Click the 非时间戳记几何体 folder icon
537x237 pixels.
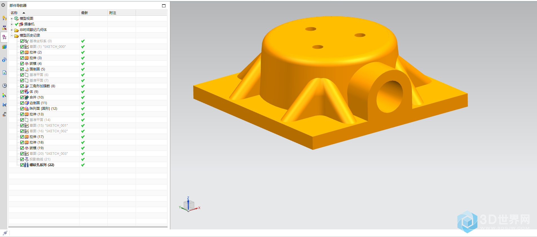click(16, 30)
